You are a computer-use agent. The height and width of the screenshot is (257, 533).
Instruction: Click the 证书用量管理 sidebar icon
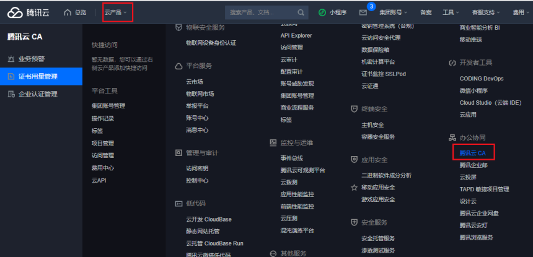tap(11, 76)
